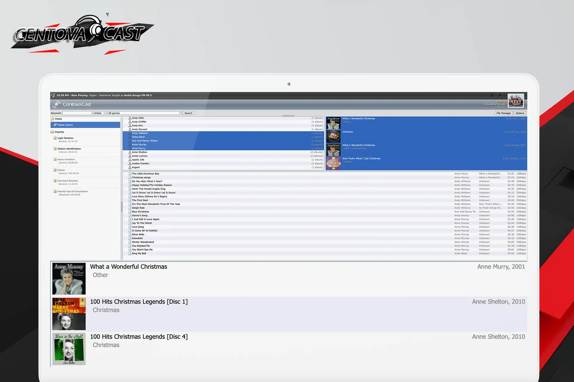Click track icon beside Happy Holiday/The Holiday Season
The width and height of the screenshot is (574, 382).
coord(130,185)
